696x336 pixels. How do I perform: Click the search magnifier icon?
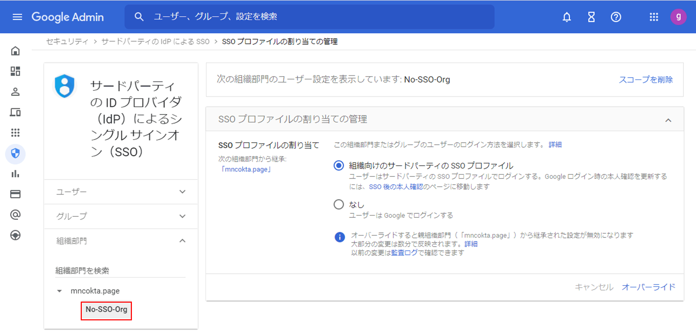[x=139, y=17]
